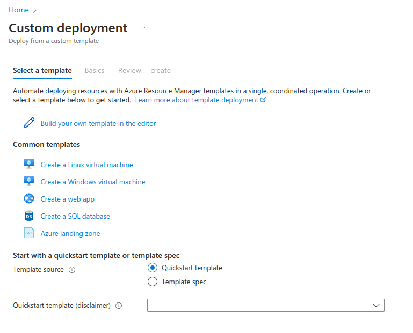
Task: Click the web app globe icon
Action: point(29,198)
